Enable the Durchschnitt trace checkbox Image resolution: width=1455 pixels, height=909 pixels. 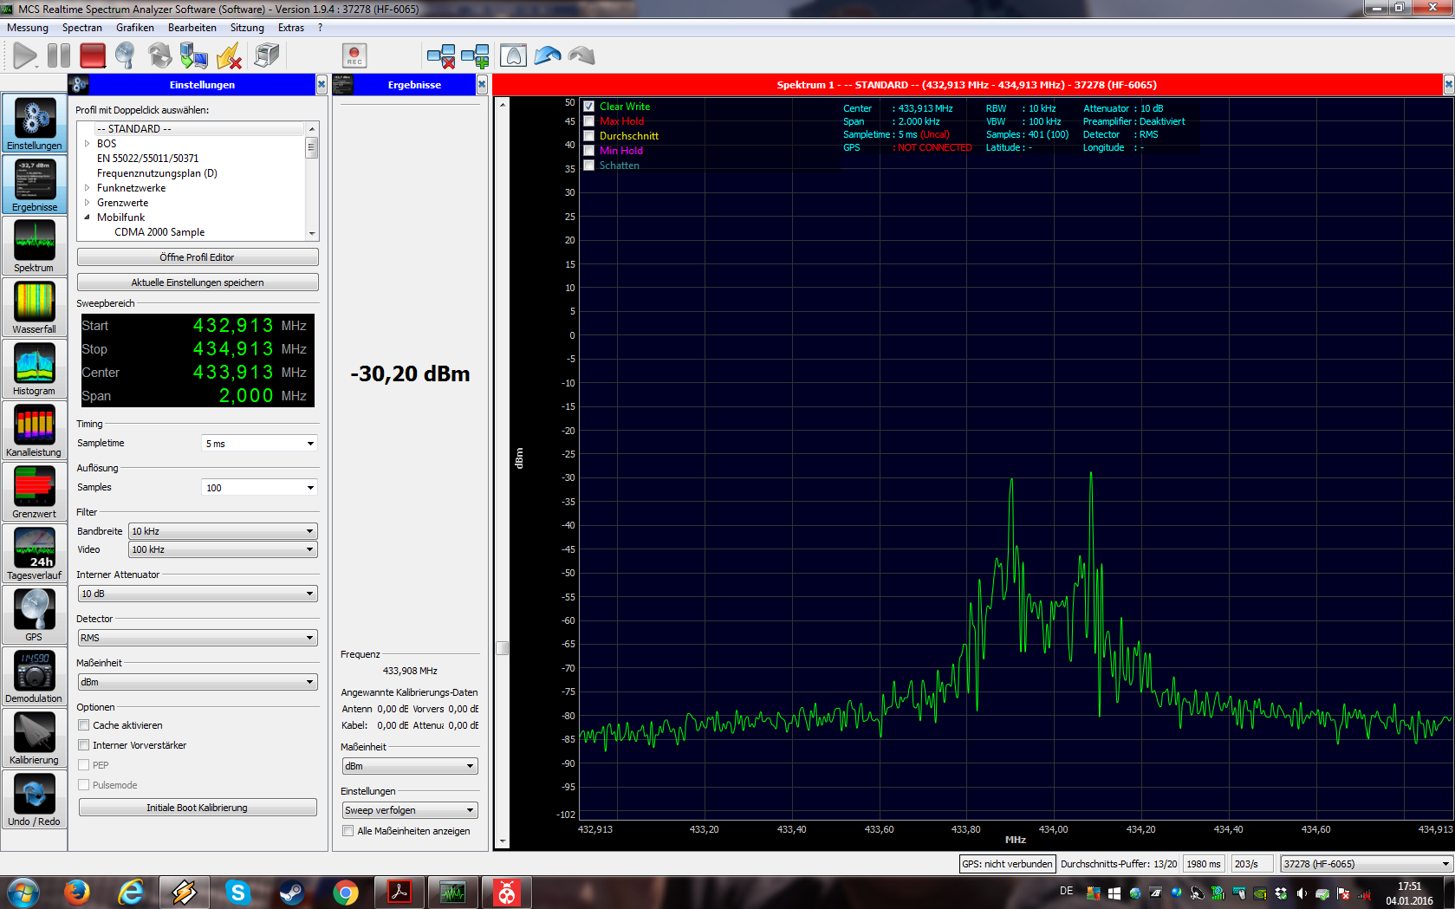pos(589,136)
